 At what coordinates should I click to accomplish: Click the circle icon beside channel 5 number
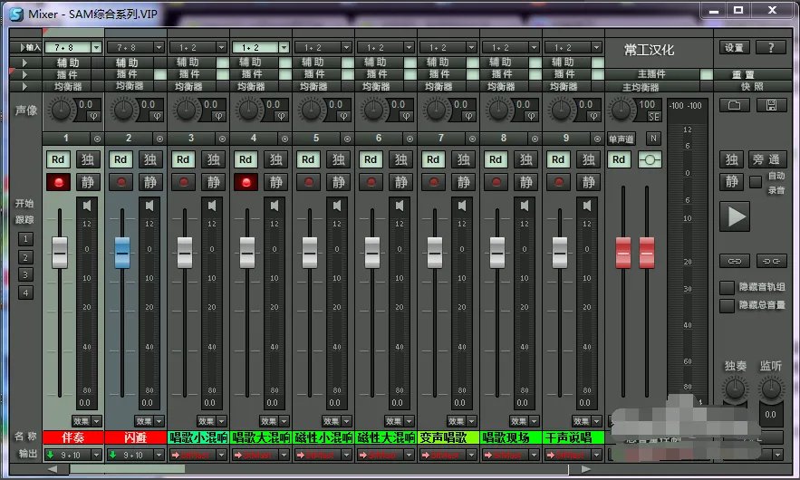[x=347, y=139]
